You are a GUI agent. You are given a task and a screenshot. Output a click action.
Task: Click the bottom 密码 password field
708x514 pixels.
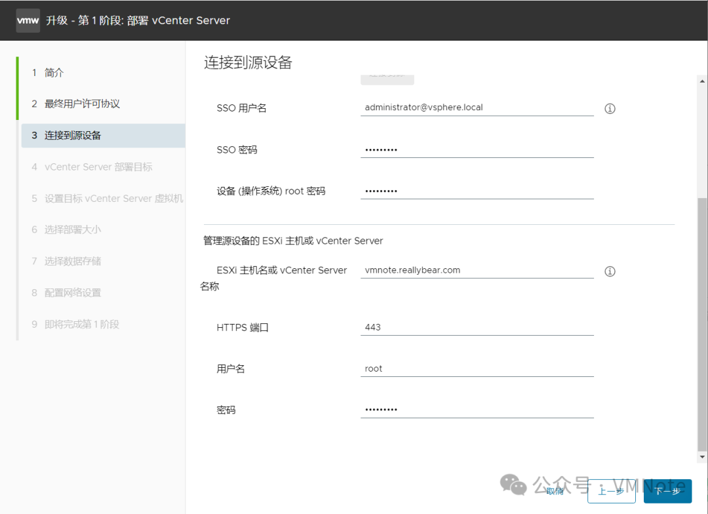click(477, 410)
